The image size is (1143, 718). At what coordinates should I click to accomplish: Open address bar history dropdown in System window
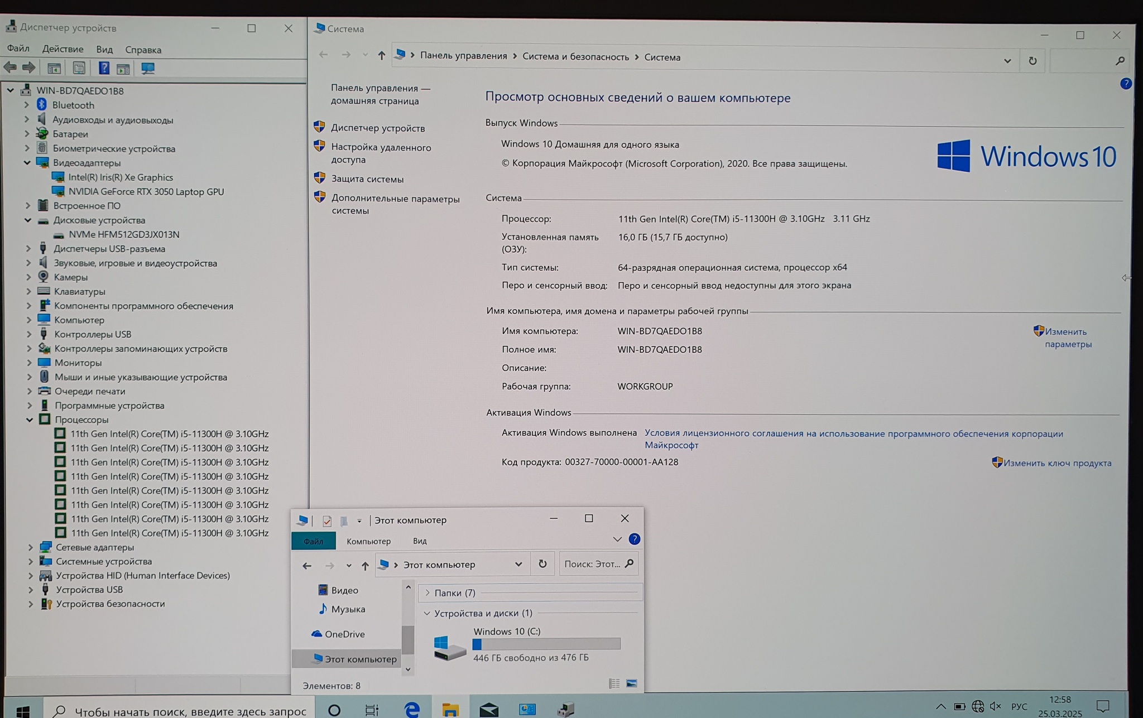[1007, 61]
